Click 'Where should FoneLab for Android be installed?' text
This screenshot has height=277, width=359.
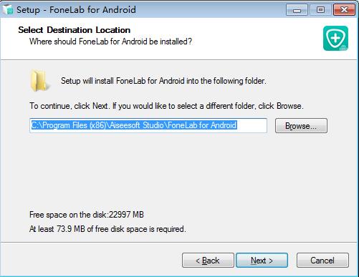110,42
